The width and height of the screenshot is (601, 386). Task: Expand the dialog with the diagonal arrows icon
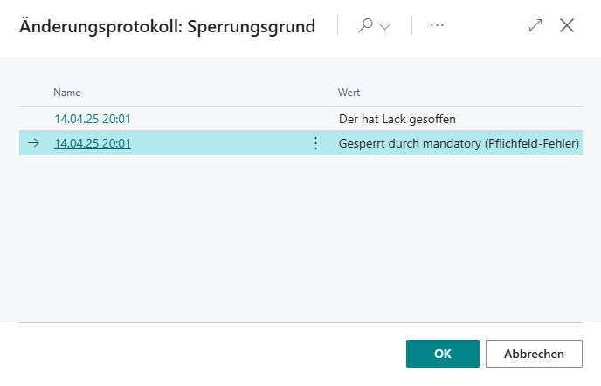[535, 26]
